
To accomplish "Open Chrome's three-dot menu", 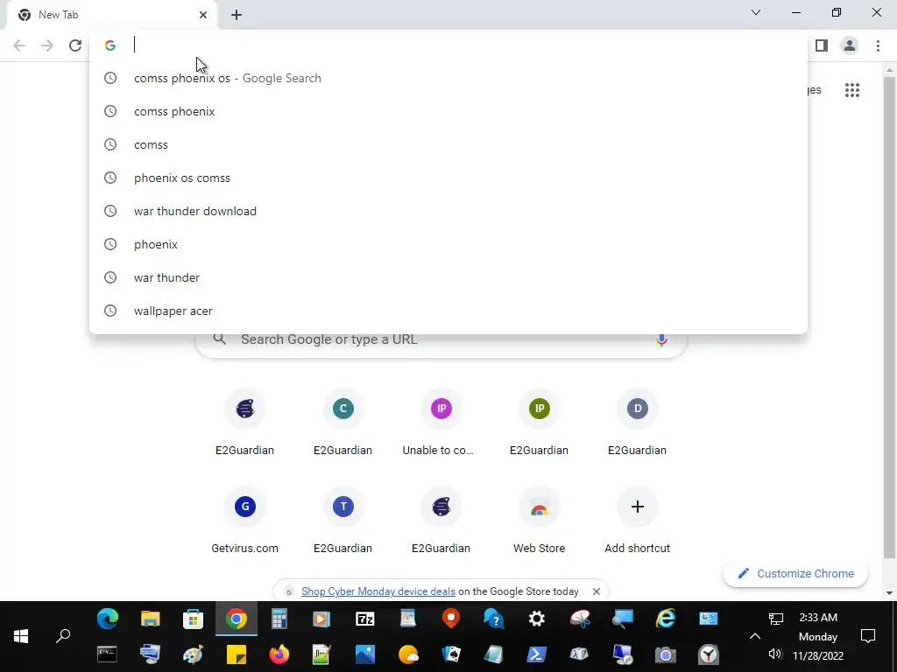I will pyautogui.click(x=878, y=45).
